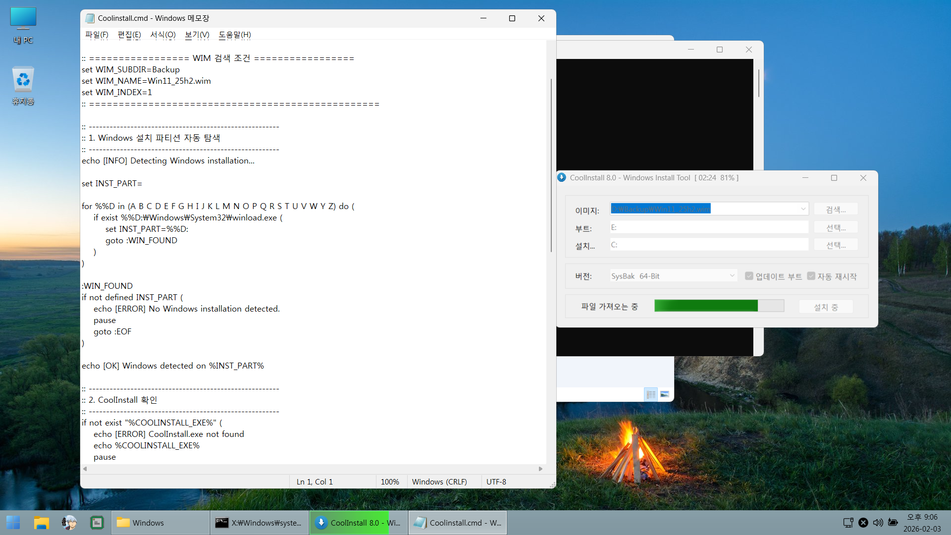Screen dimensions: 951x535
Task: Open the 파일(F) menu
Action: tap(97, 35)
